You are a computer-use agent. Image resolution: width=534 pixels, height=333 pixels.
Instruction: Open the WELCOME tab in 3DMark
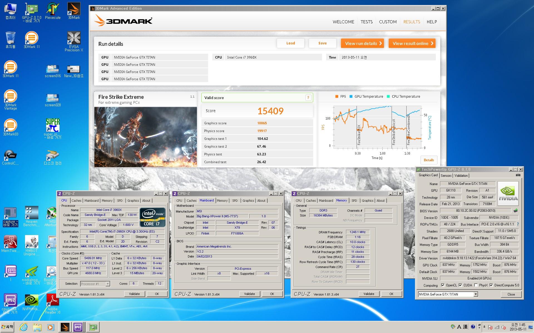click(343, 22)
